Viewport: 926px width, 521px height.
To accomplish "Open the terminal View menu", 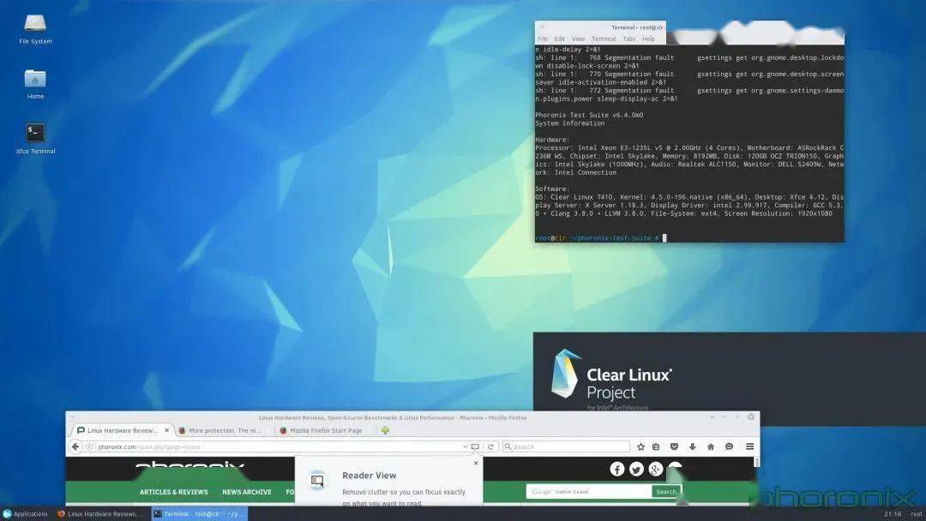I will coord(578,39).
